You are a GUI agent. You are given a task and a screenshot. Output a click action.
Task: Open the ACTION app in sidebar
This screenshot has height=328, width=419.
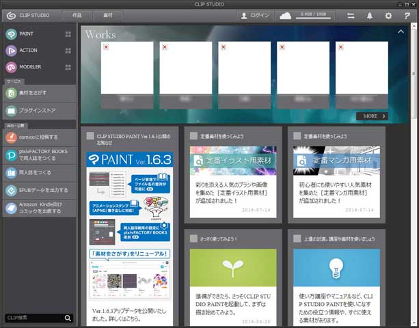pyautogui.click(x=29, y=50)
